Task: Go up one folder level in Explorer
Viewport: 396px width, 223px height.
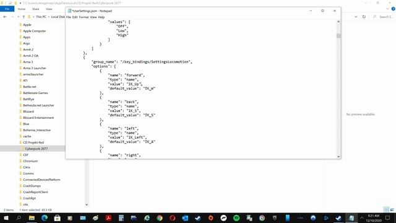Action: 24,17
